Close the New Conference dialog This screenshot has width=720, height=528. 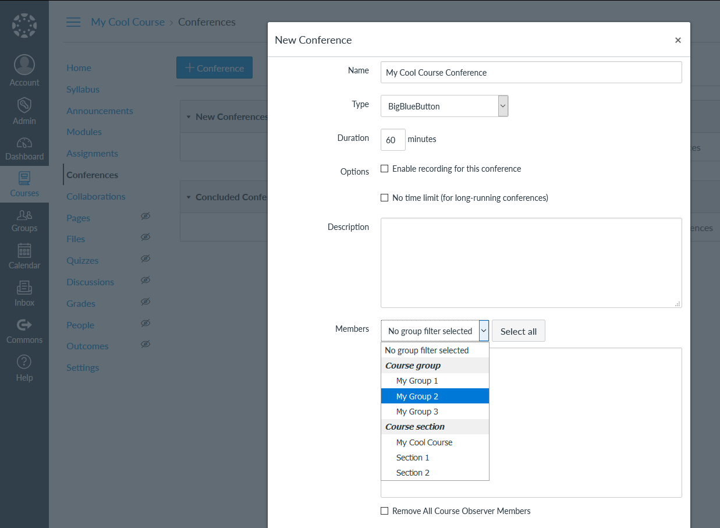pyautogui.click(x=678, y=40)
